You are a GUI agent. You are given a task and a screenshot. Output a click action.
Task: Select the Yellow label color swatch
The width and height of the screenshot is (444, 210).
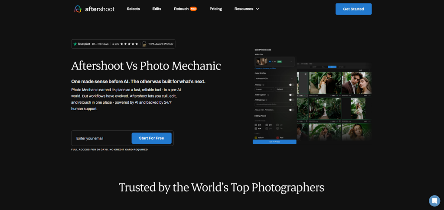(x=256, y=137)
